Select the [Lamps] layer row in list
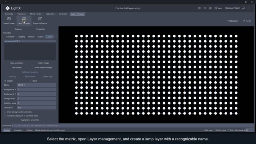This screenshot has height=144, width=256. [x=30, y=42]
